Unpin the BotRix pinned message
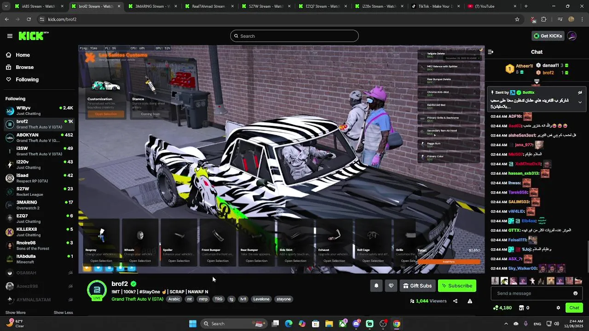This screenshot has width=589, height=331. coord(580,92)
